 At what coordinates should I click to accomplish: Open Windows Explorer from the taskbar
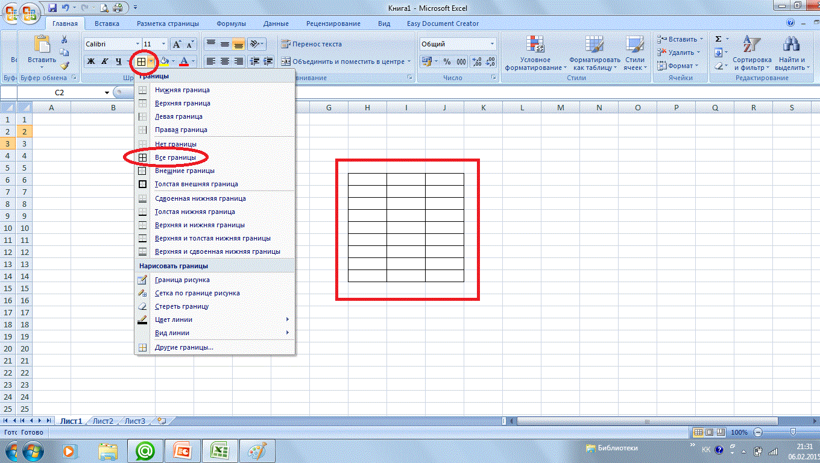pyautogui.click(x=108, y=450)
